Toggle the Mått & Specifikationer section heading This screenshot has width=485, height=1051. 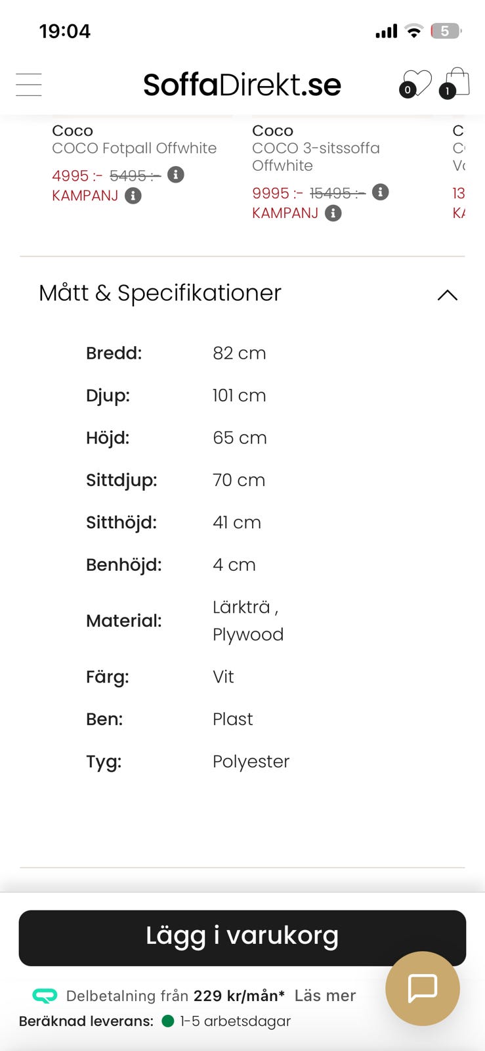tap(160, 293)
